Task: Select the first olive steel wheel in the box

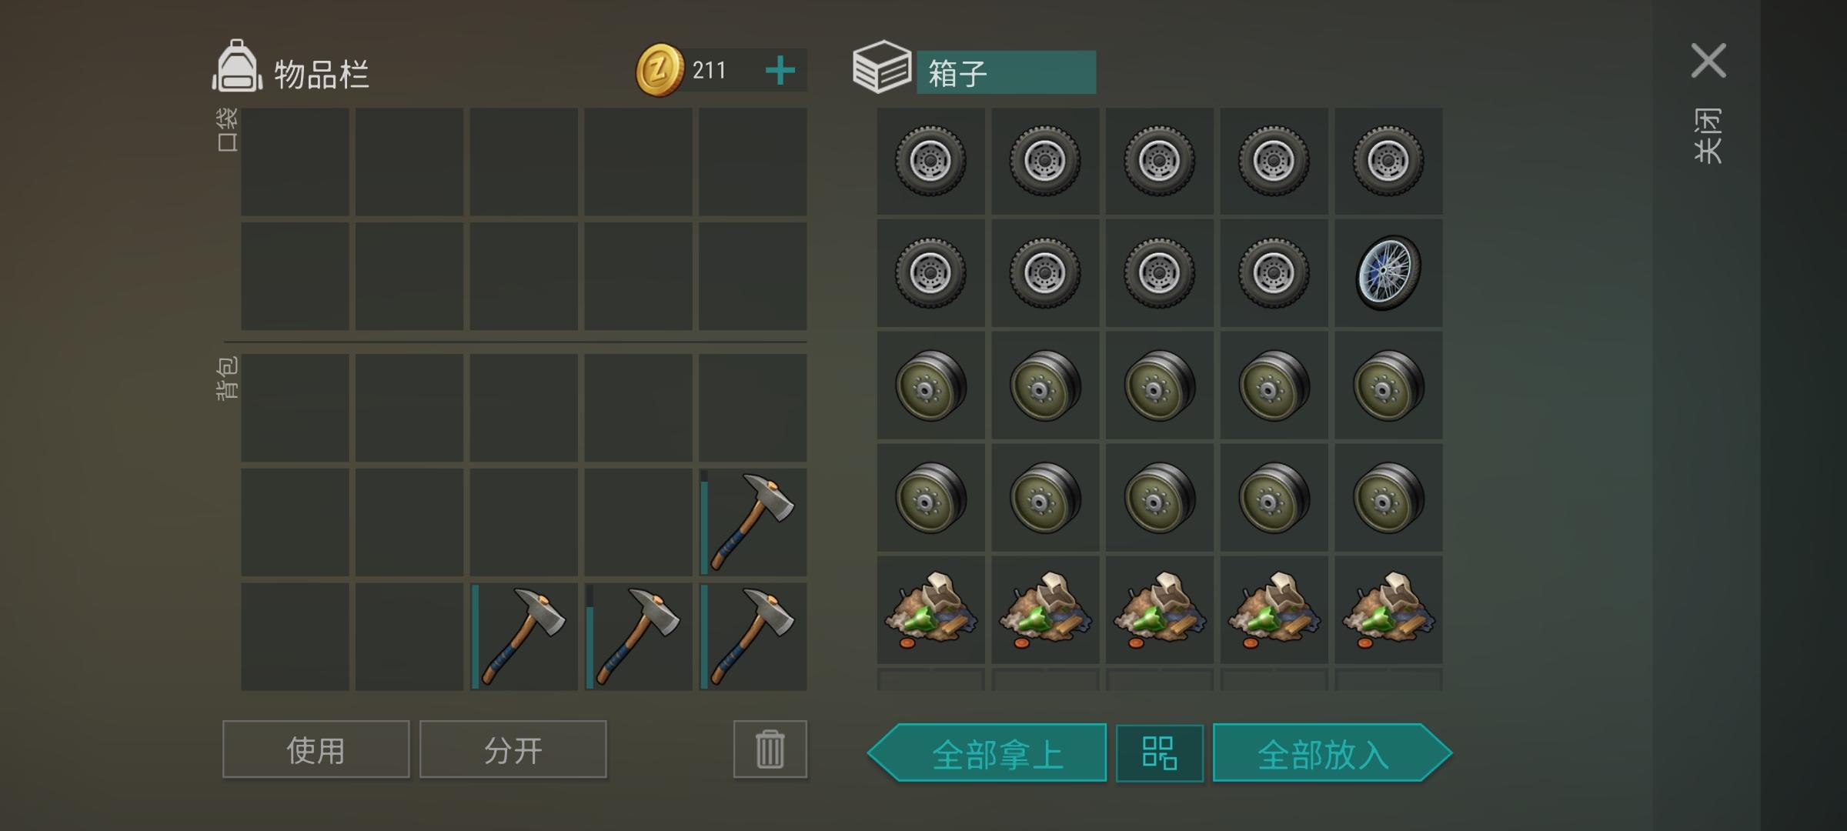Action: click(x=930, y=385)
